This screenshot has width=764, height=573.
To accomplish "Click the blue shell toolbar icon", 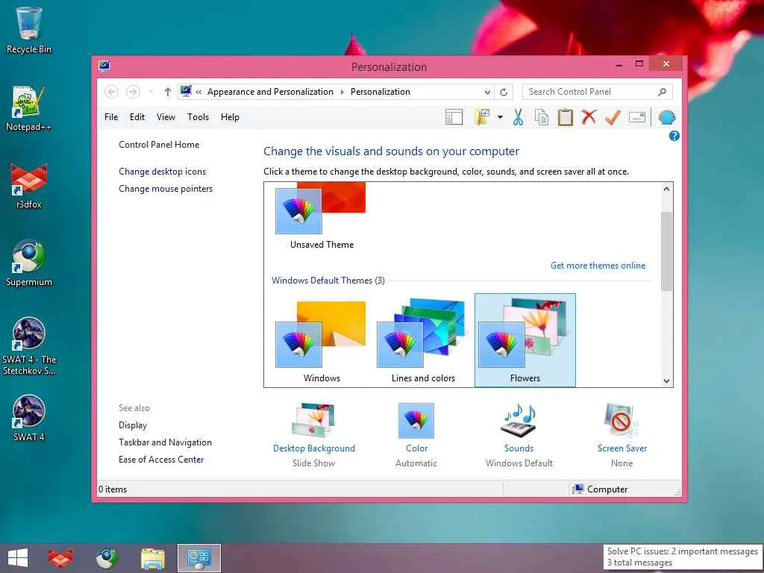I will click(666, 117).
